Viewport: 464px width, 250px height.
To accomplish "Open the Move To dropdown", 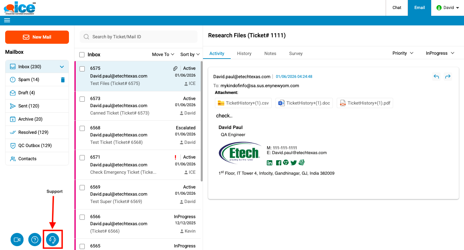I will point(163,54).
